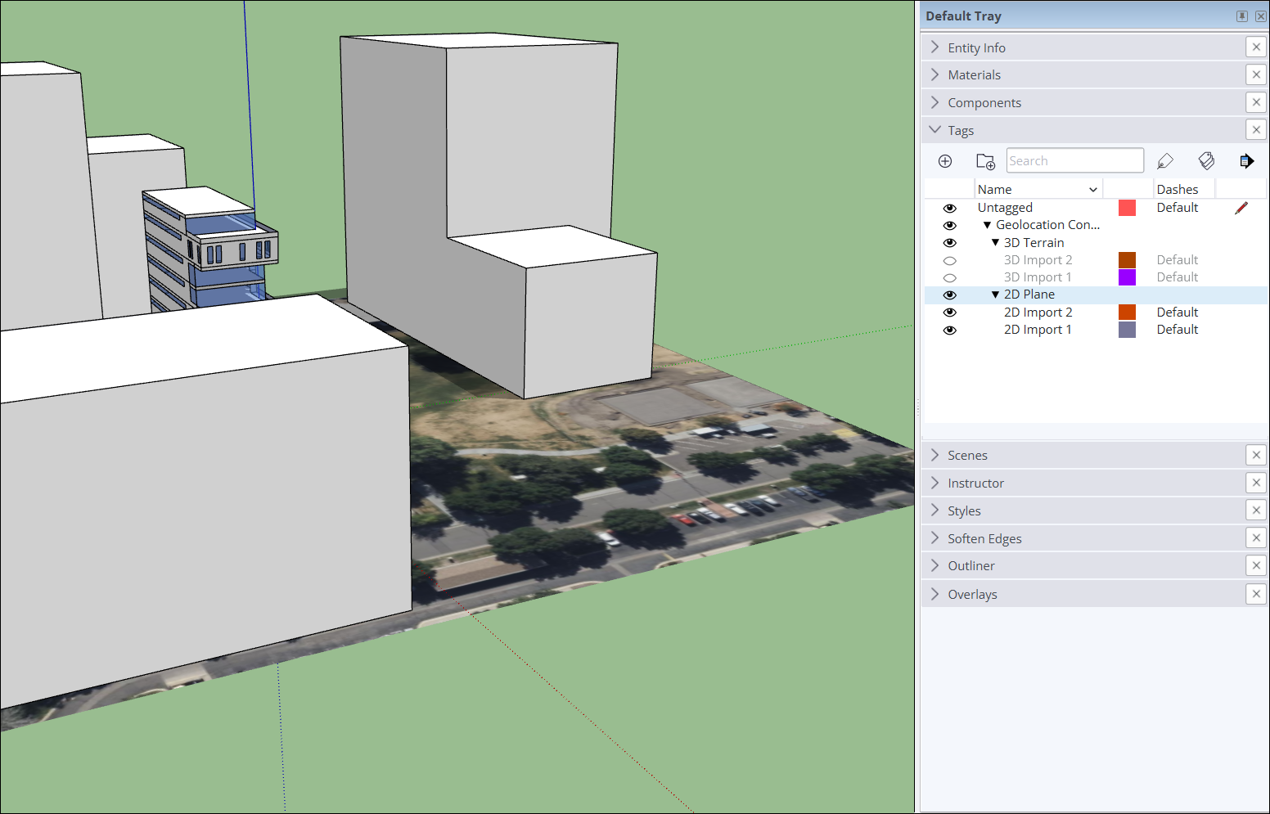Hide the Untagged layer with its eye icon
Viewport: 1270px width, 814px height.
[949, 207]
